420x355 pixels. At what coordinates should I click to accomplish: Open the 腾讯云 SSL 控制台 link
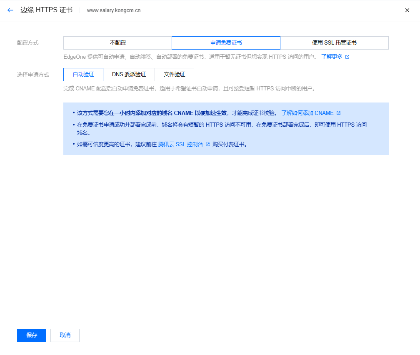181,144
